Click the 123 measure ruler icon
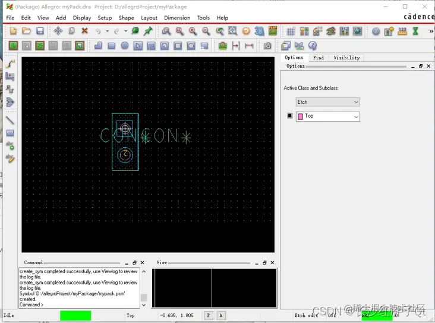Image resolution: width=435 pixels, height=323 pixels. [402, 31]
